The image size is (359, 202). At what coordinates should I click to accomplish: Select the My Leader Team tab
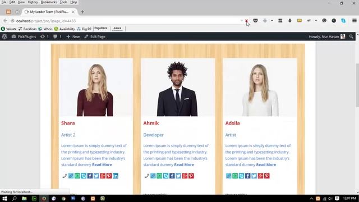coord(49,12)
